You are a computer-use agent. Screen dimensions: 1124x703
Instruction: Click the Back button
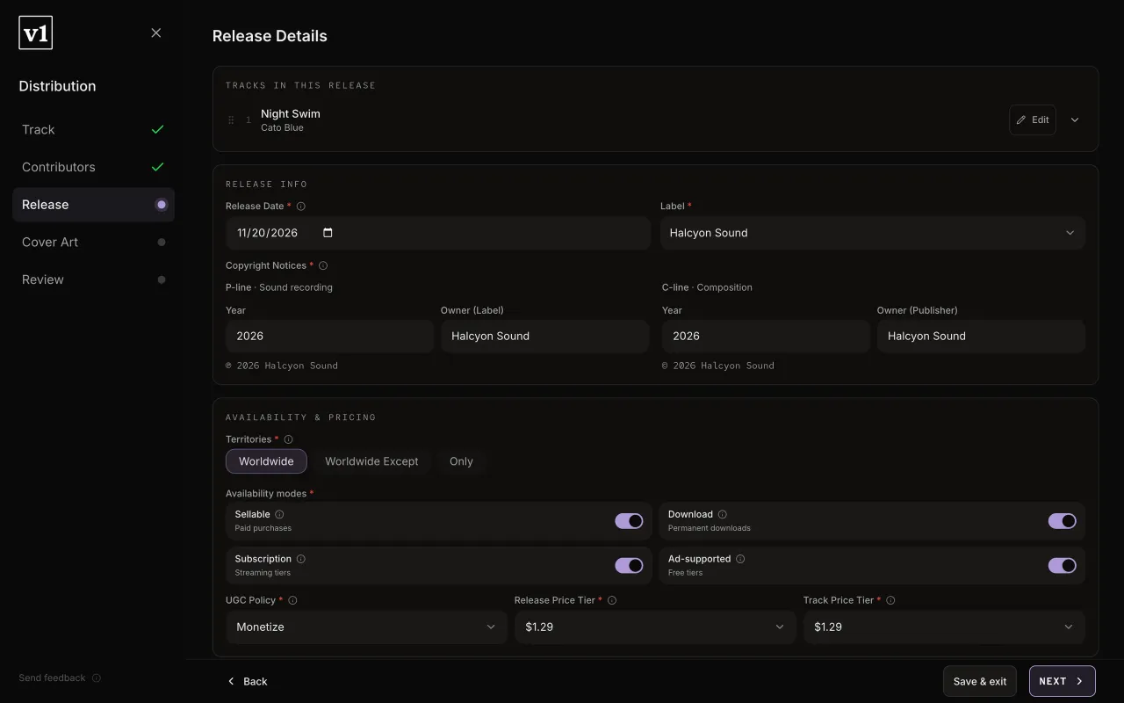tap(247, 681)
